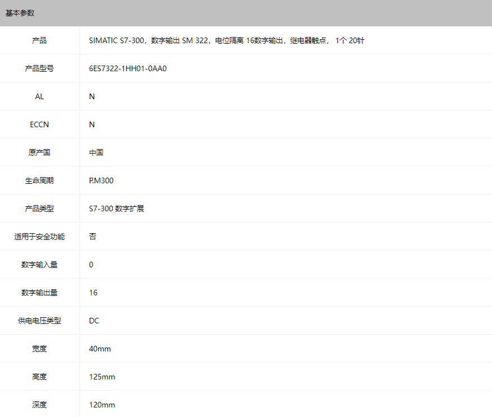Select the 产品类型 label
492x417 pixels.
[x=39, y=208]
